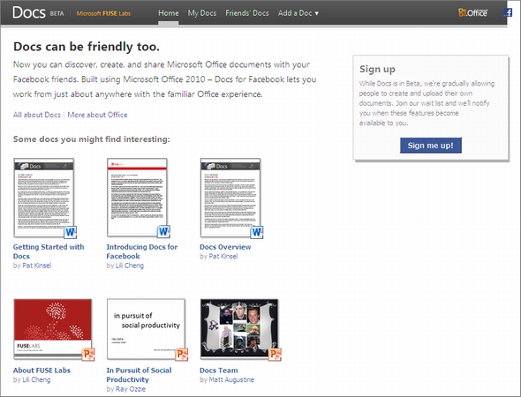Click the 'Docs can be friendly too.' heading
This screenshot has width=521, height=397.
87,47
